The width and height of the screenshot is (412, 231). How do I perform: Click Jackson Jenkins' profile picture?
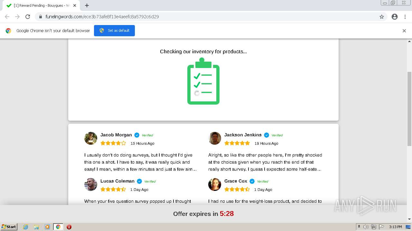click(x=215, y=138)
